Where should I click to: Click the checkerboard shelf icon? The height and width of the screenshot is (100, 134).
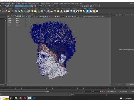78,11
